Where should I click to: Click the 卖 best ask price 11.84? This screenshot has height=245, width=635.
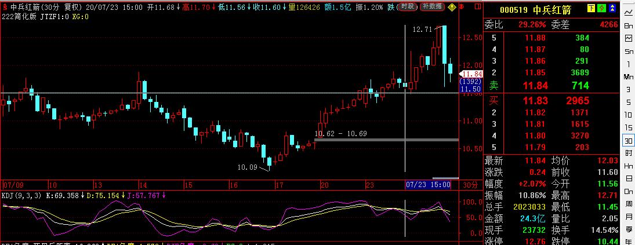[x=535, y=86]
